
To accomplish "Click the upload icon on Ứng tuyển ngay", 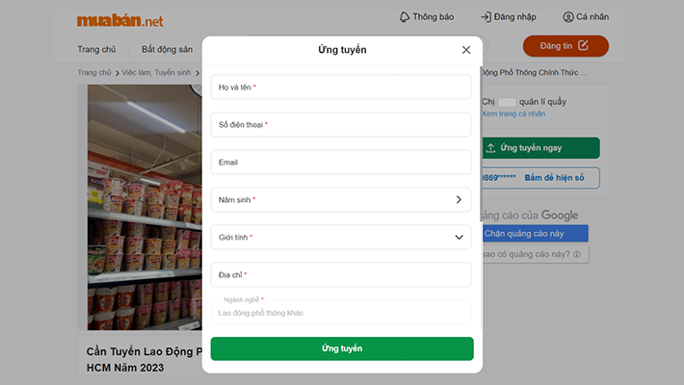I will (x=490, y=148).
